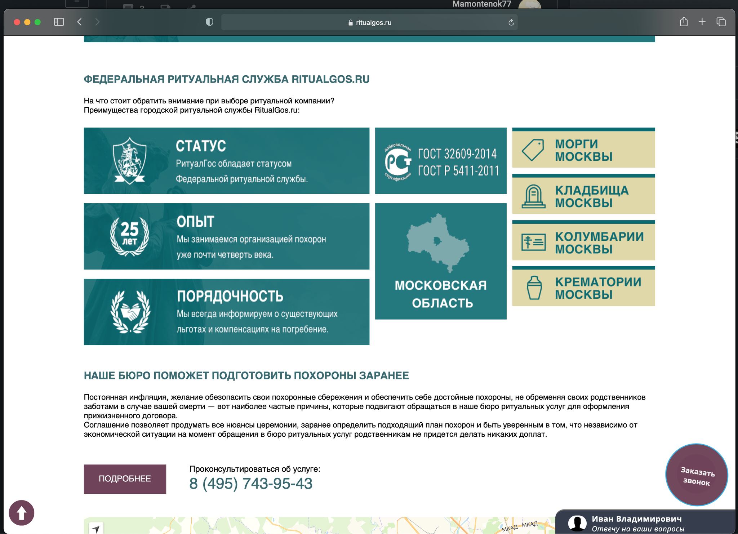Viewport: 738px width, 534px height.
Task: Click the scroll-to-top arrow button
Action: pyautogui.click(x=21, y=512)
